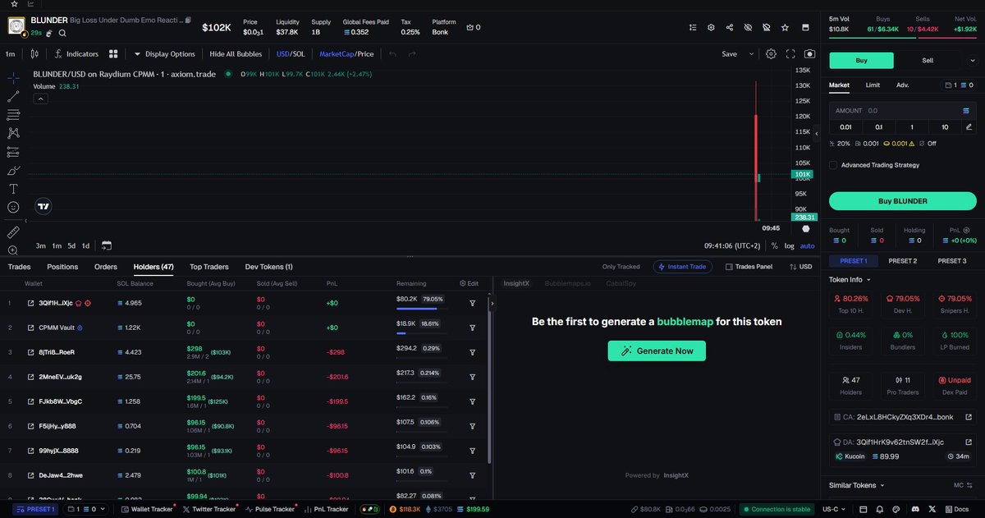This screenshot has width=985, height=518.
Task: Add BLUNDER to favorites with star icon
Action: click(x=786, y=27)
